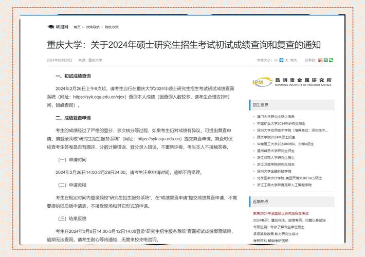Screen dimensions: 365x257
Task: Open 考研百科 解惑考研困惑 link
Action: (271, 241)
